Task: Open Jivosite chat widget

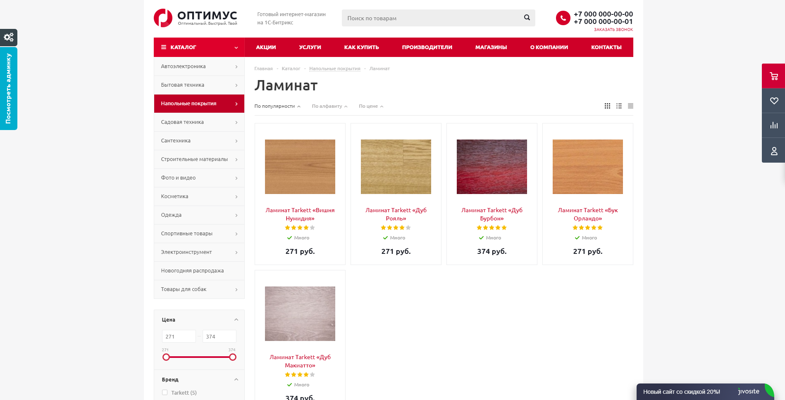Action: [x=705, y=392]
